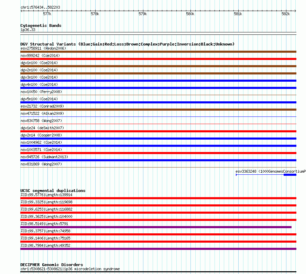Click the short blue esv3363248 feature bar
Image resolution: width=306 pixels, height=274 pixels.
tap(290, 175)
